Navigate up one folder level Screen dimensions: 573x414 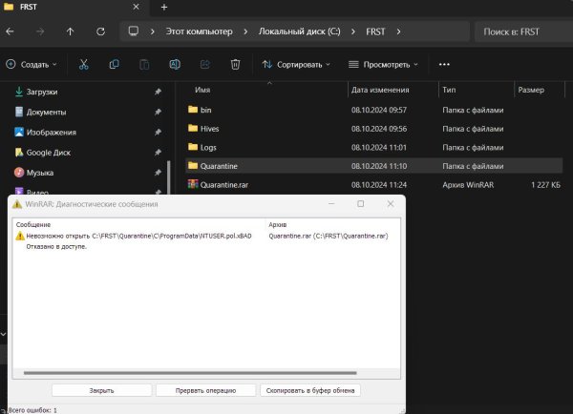[70, 31]
